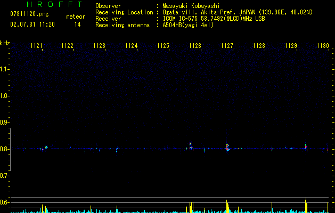The image size is (335, 213).
Task: Click the 1129 time axis label
Action: [x=291, y=46]
